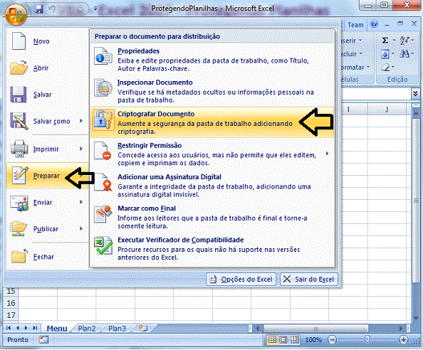Click the Save icon in quick access toolbar
Screen dimensions: 423x350
(x=39, y=9)
